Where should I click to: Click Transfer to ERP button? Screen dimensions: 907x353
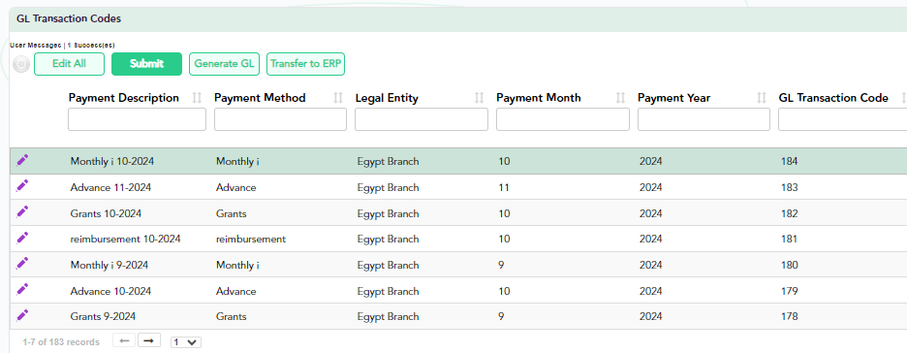305,64
